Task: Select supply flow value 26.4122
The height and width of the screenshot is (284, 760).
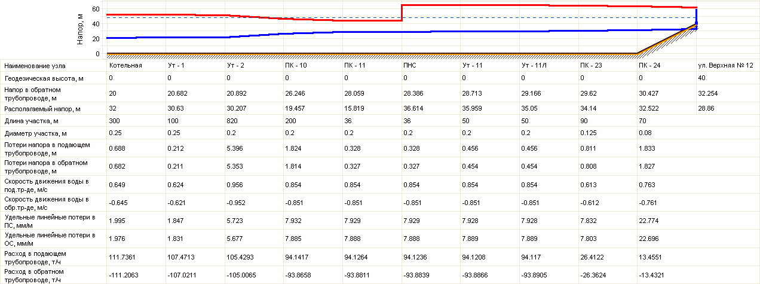Action: (592, 258)
